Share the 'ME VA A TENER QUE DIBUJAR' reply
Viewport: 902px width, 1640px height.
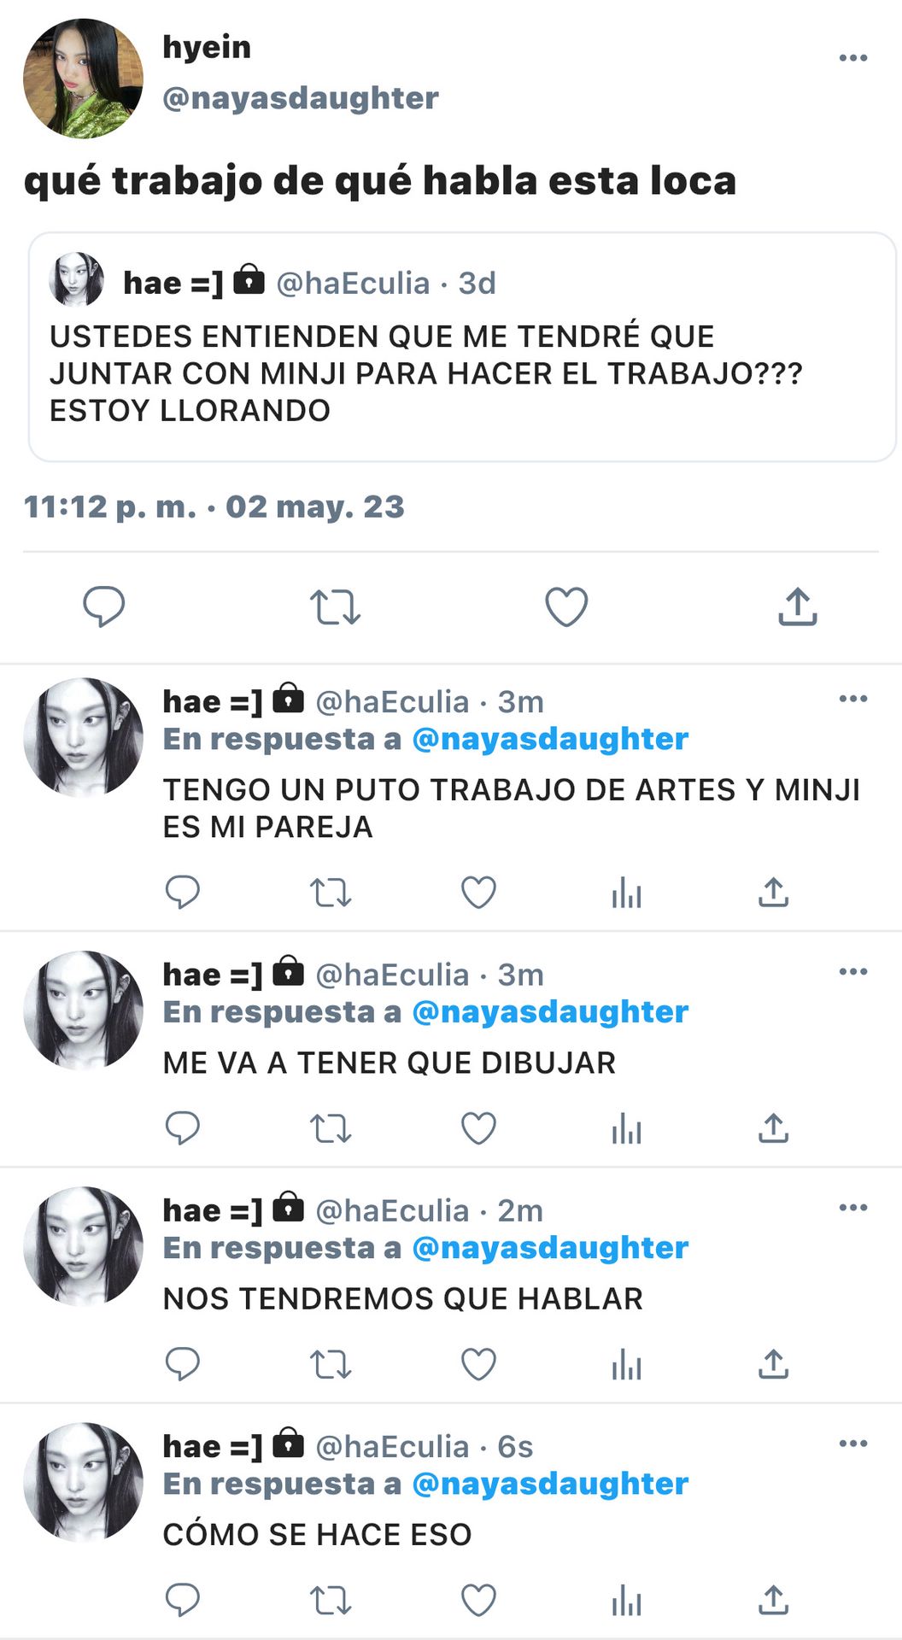(773, 1128)
